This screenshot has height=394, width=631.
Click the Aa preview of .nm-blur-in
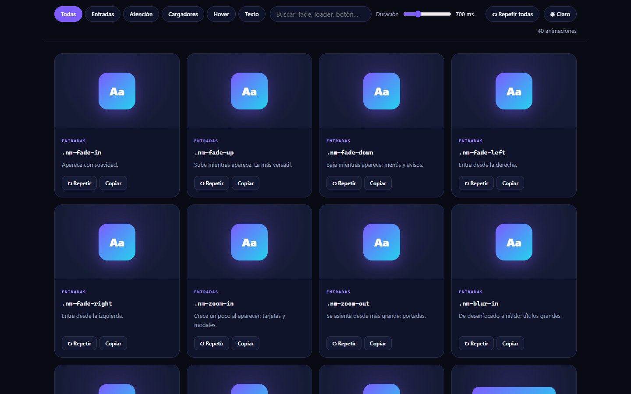[x=514, y=242]
